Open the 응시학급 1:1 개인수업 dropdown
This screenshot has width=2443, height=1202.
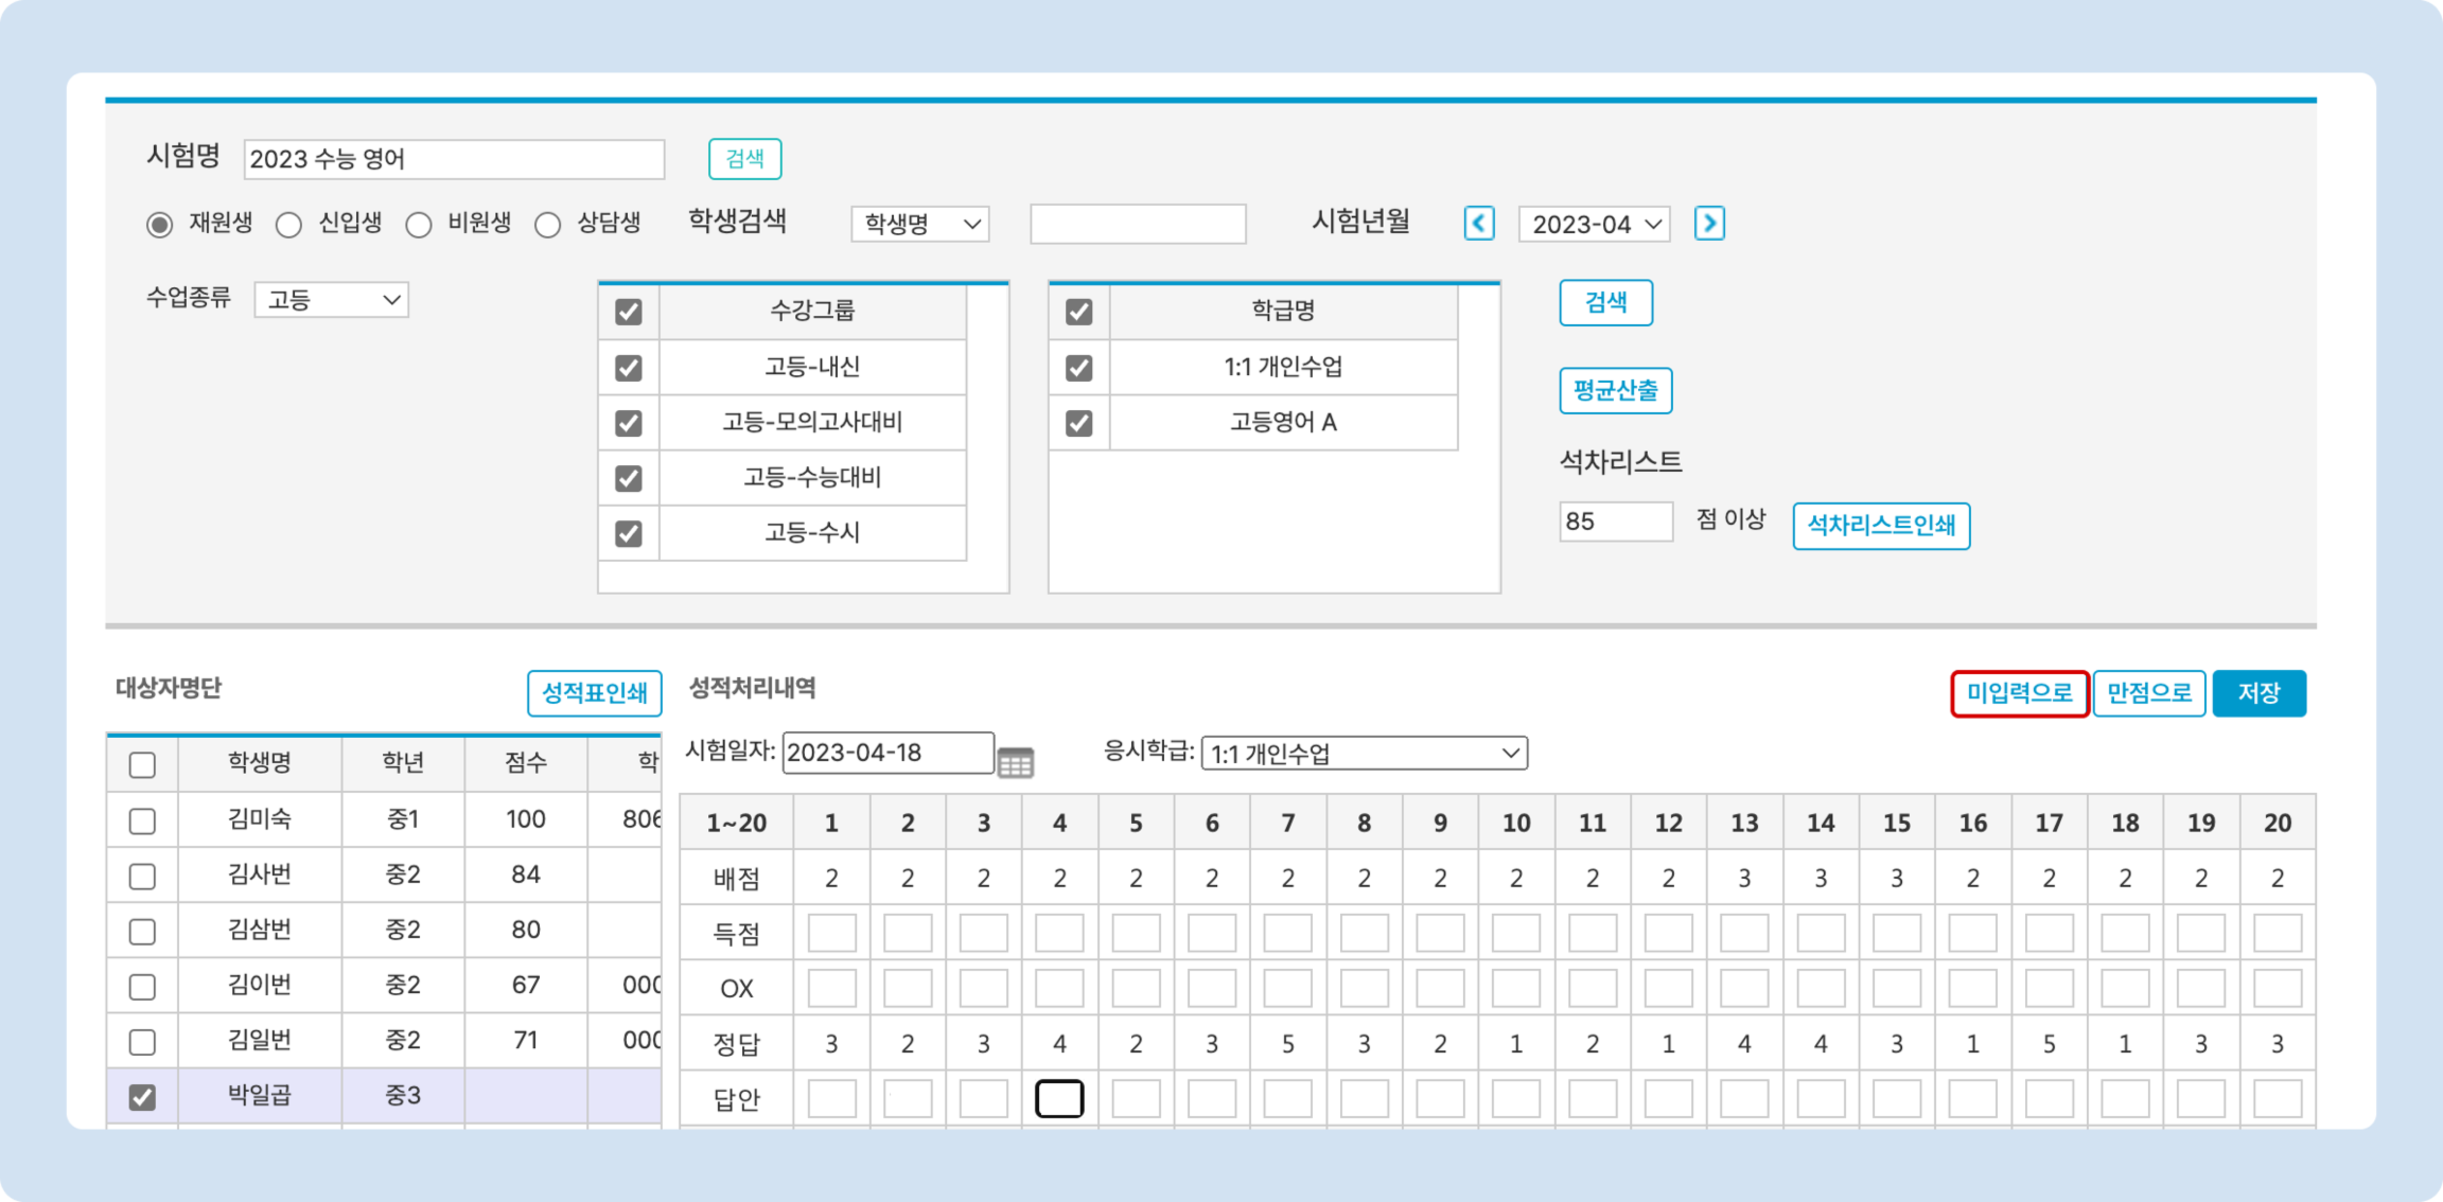(1364, 754)
